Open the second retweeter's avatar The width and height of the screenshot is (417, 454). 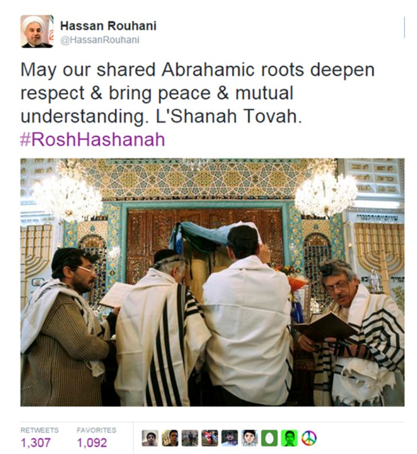click(x=170, y=438)
